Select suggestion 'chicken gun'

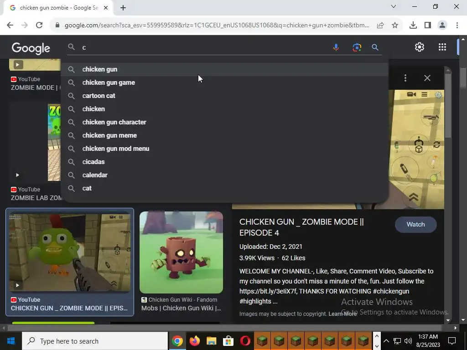224,69
